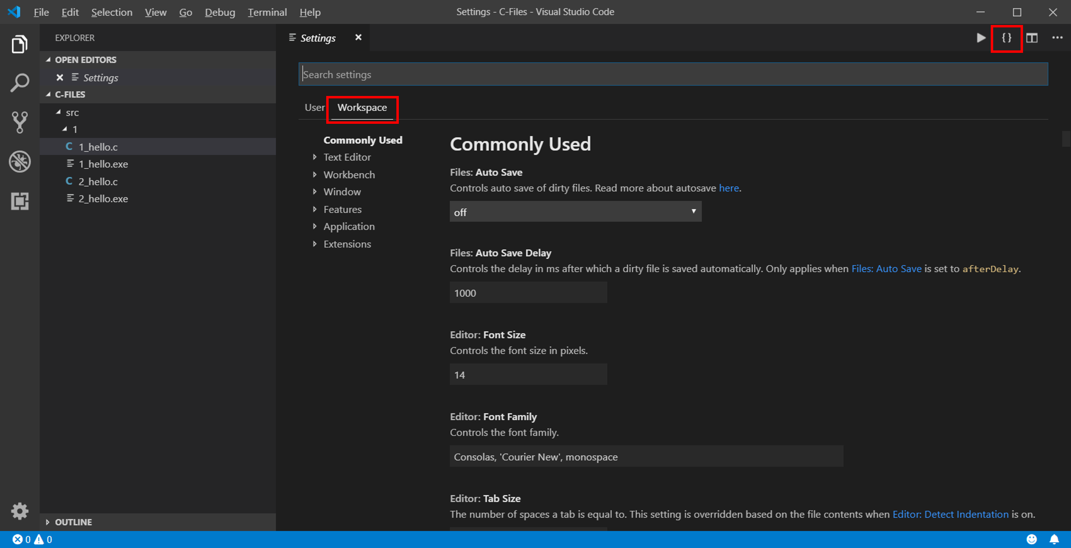Open the Source Control view
Image resolution: width=1071 pixels, height=548 pixels.
click(19, 122)
